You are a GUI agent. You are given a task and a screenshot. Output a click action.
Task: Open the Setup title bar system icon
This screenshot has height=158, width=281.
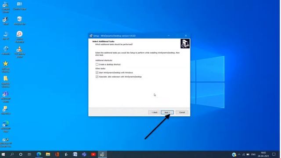coord(91,36)
